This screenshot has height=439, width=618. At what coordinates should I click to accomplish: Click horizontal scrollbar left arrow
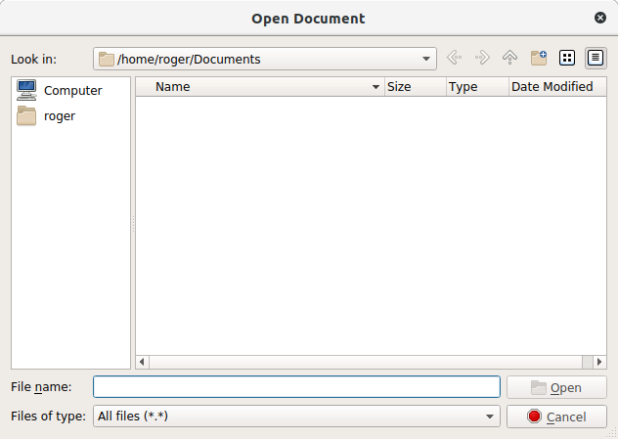tap(143, 362)
